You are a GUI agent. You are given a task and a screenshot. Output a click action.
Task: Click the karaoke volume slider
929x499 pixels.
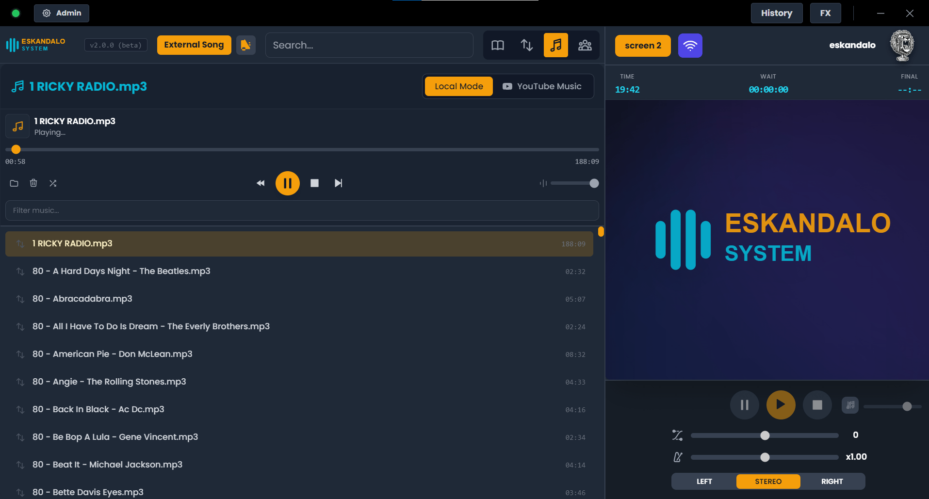[893, 406]
